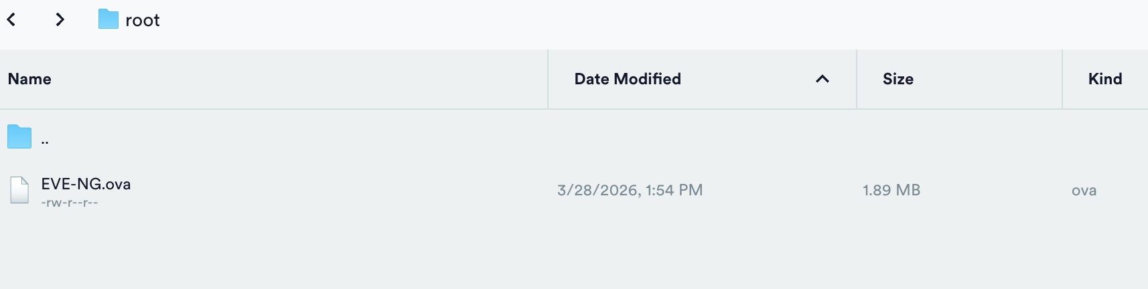Click divider between Name and Date Modified
Screen dimensions: 1148x289
click(x=548, y=79)
